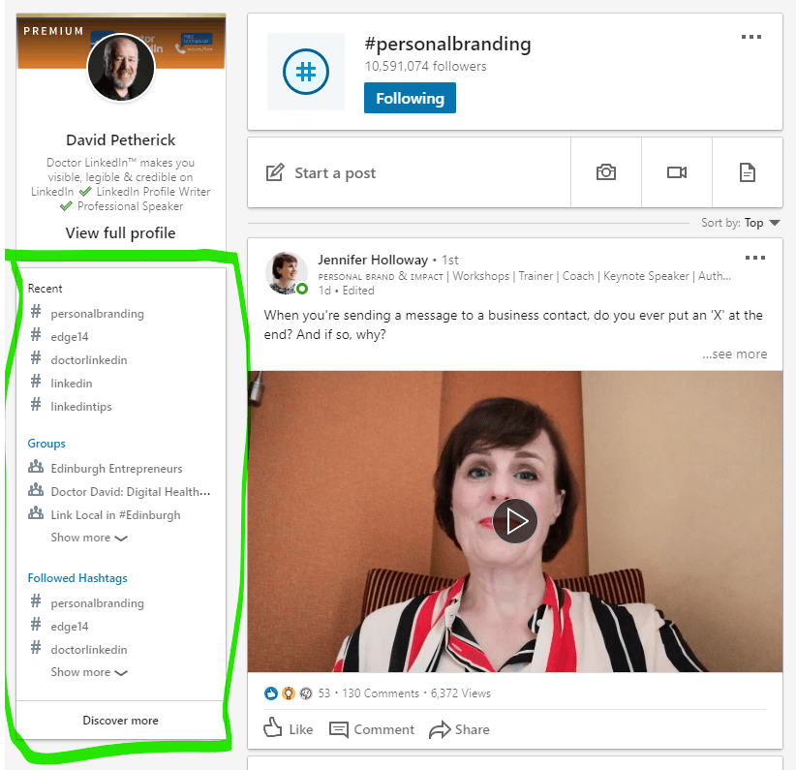Viewport: 796px width, 770px height.
Task: Open the Sort by Top dropdown
Action: click(x=740, y=223)
